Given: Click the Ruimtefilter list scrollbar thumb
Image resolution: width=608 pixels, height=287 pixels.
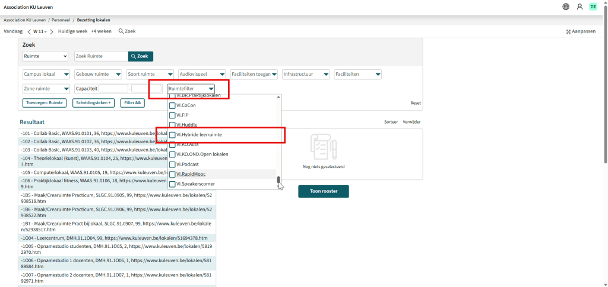Looking at the screenshot, I should [x=277, y=180].
